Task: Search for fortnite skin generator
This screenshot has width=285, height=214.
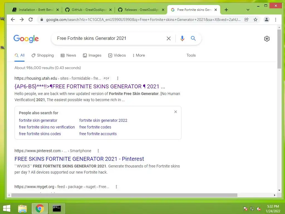Action: (x=38, y=120)
